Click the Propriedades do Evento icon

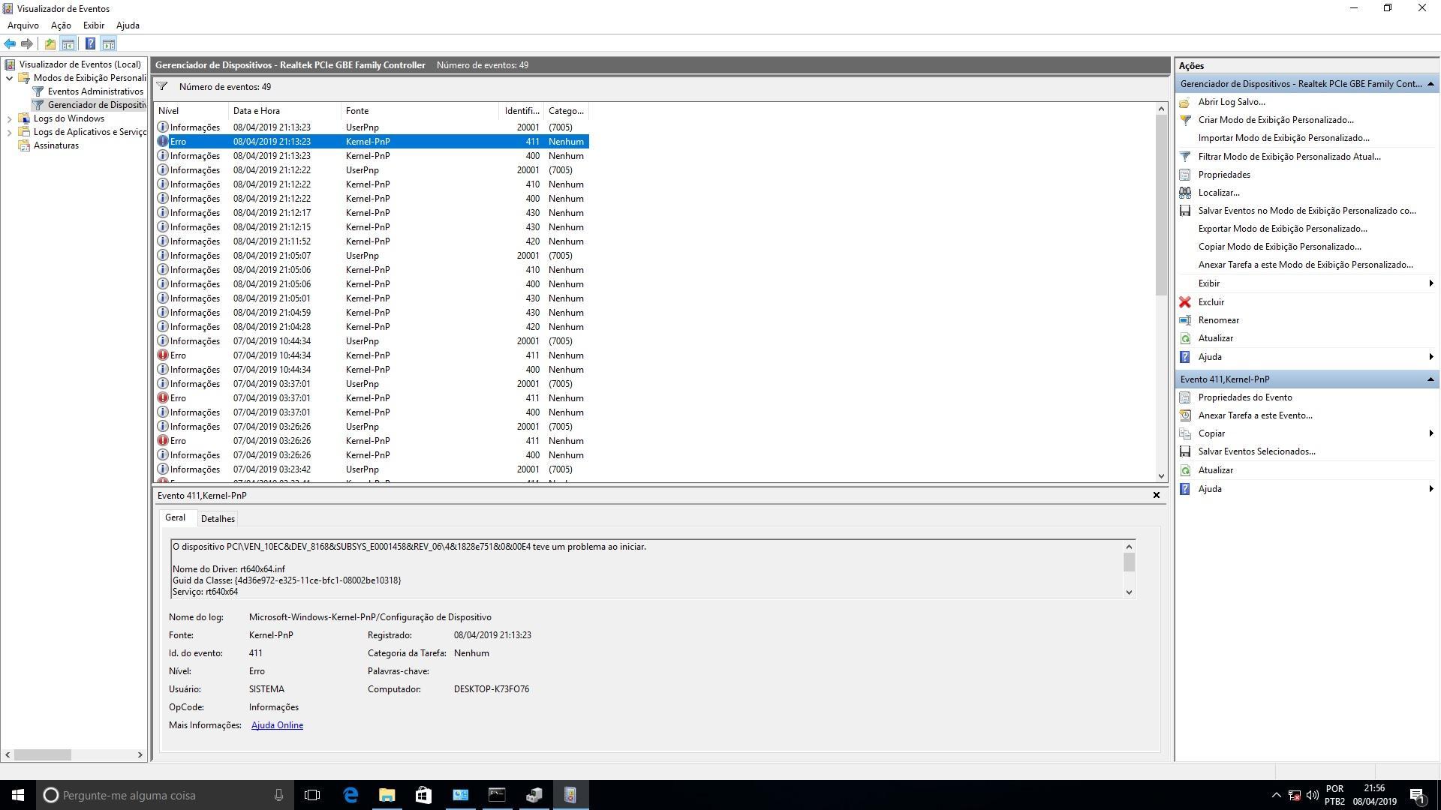click(1185, 397)
